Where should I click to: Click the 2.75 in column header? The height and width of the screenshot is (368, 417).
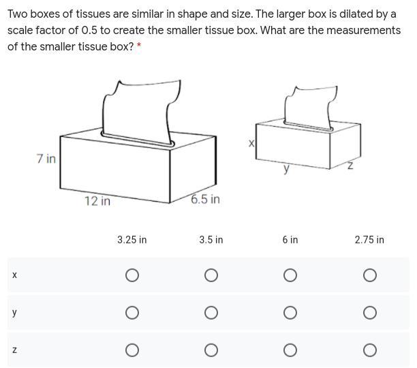pos(369,240)
